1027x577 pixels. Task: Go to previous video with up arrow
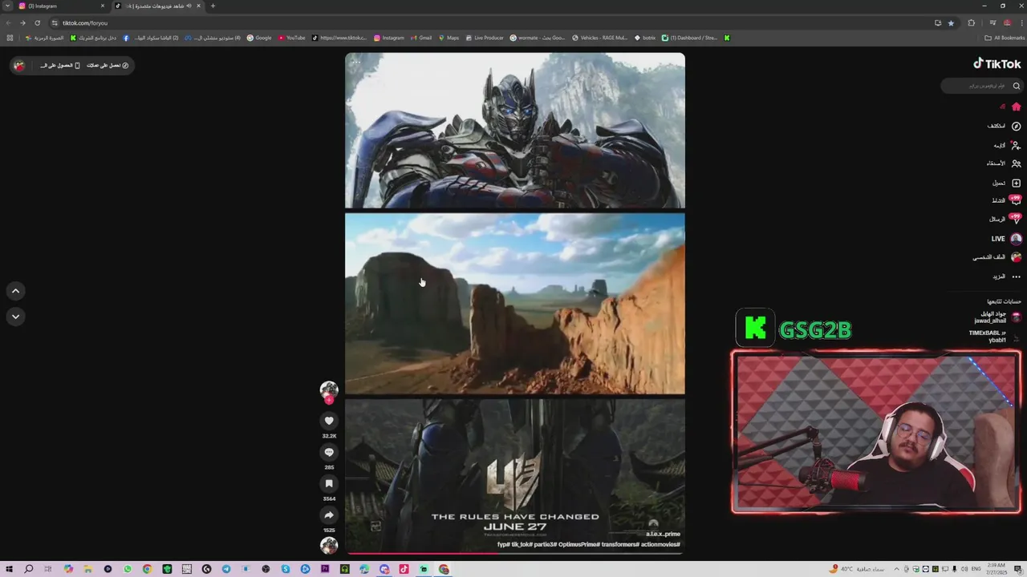15,291
